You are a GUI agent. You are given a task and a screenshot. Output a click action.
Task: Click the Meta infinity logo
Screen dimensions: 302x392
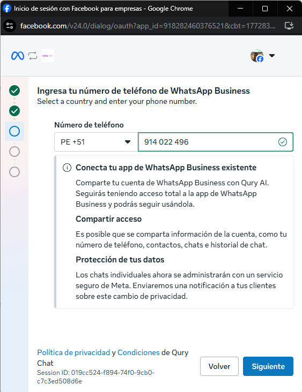pos(18,56)
